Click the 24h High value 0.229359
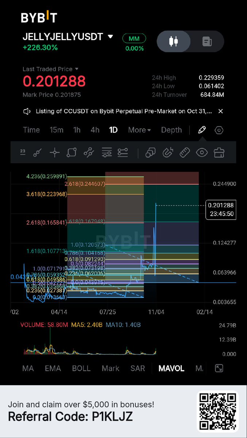 click(211, 78)
